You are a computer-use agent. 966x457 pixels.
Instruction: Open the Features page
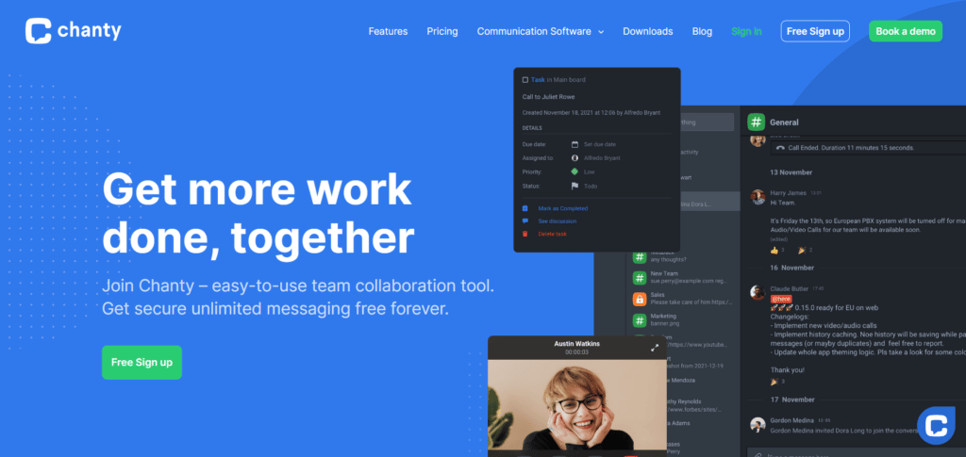pos(388,31)
